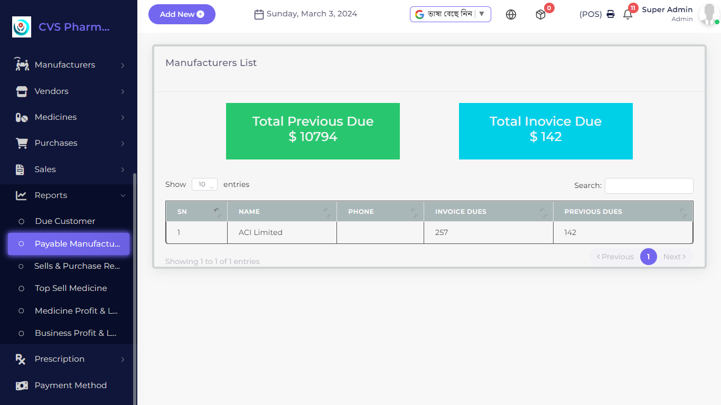Click the calendar icon beside the date
The height and width of the screenshot is (405, 721).
click(259, 14)
